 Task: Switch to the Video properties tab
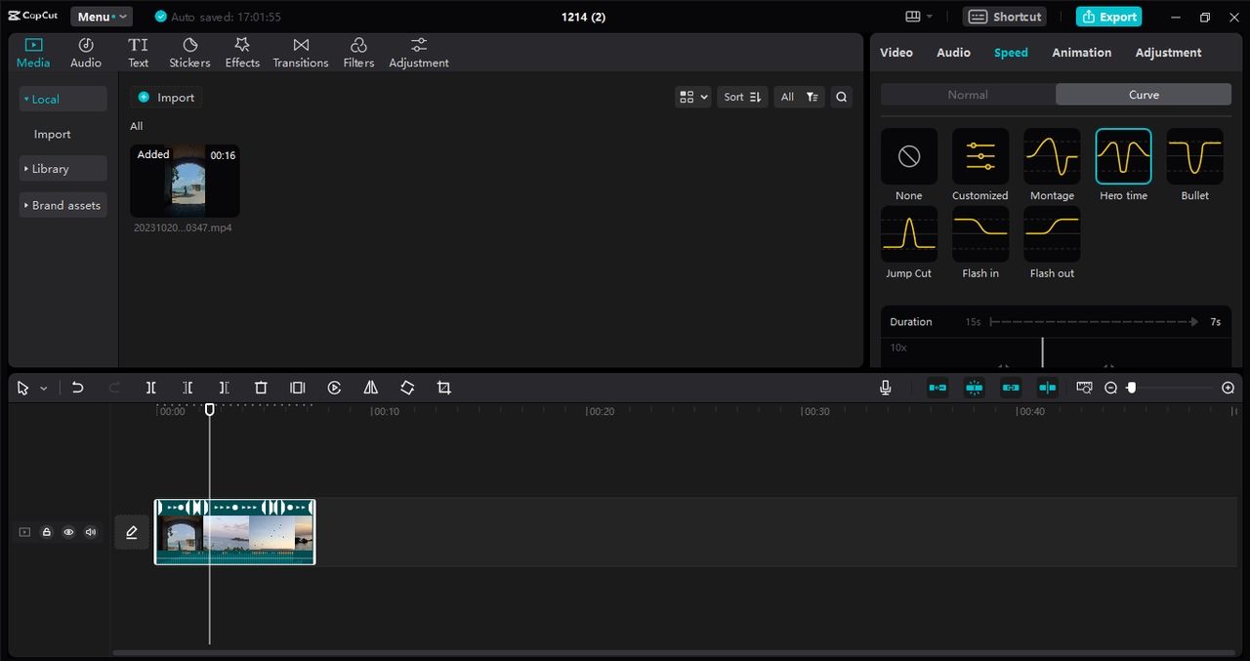(896, 53)
